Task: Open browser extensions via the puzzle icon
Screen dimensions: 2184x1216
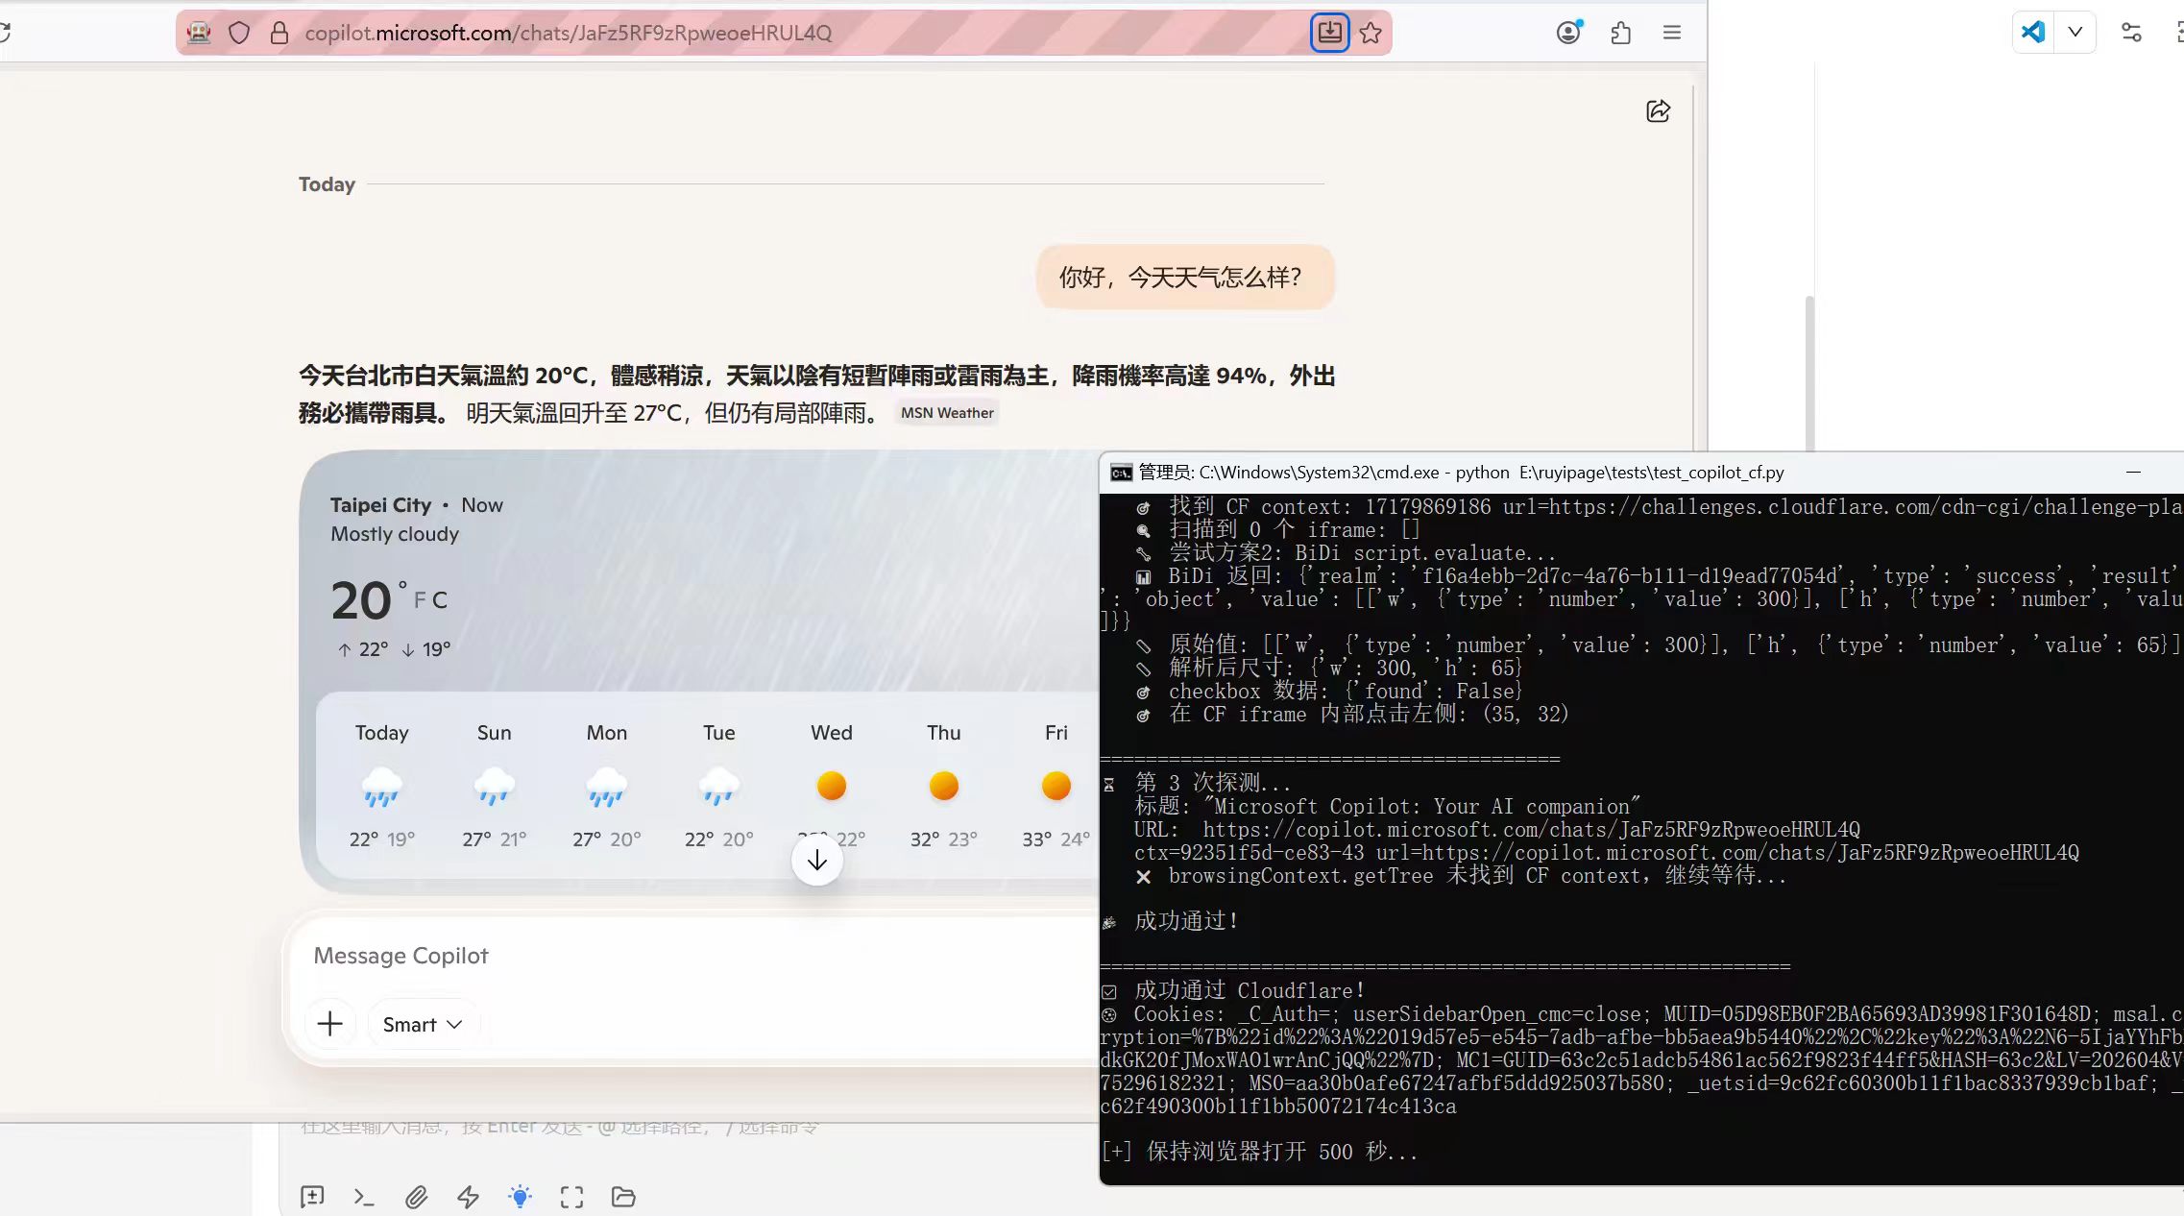Action: 1621,32
